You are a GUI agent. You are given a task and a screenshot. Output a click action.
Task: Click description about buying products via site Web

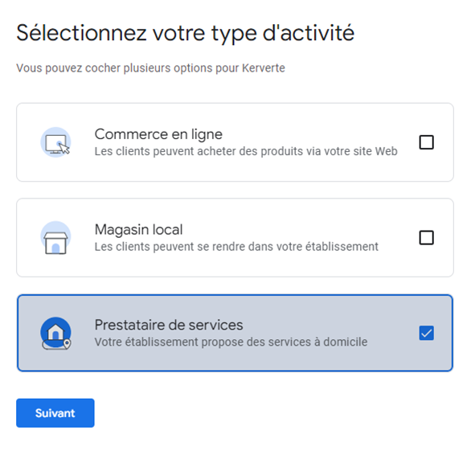tap(246, 151)
